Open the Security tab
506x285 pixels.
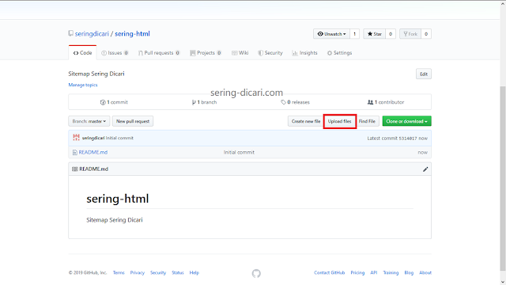click(270, 53)
